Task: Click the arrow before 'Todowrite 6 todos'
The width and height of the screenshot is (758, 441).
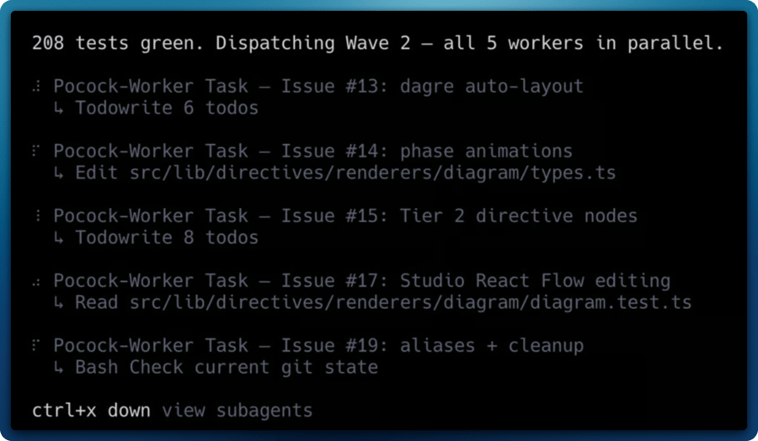Action: pyautogui.click(x=58, y=109)
